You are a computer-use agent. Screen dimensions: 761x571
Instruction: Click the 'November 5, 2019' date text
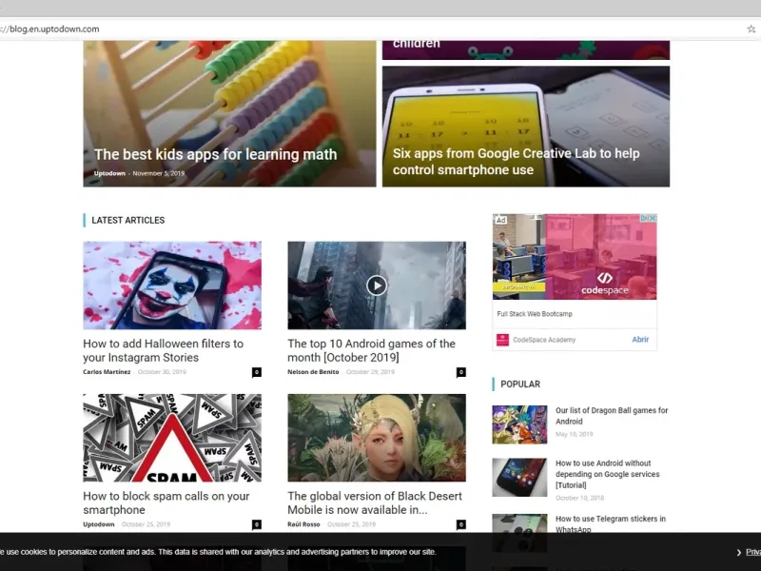pos(159,173)
